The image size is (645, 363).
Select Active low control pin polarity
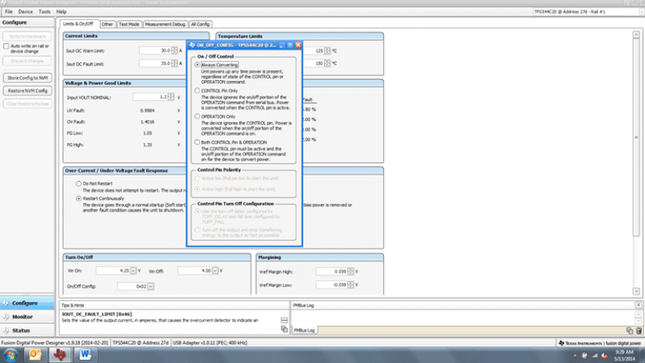pyautogui.click(x=198, y=178)
